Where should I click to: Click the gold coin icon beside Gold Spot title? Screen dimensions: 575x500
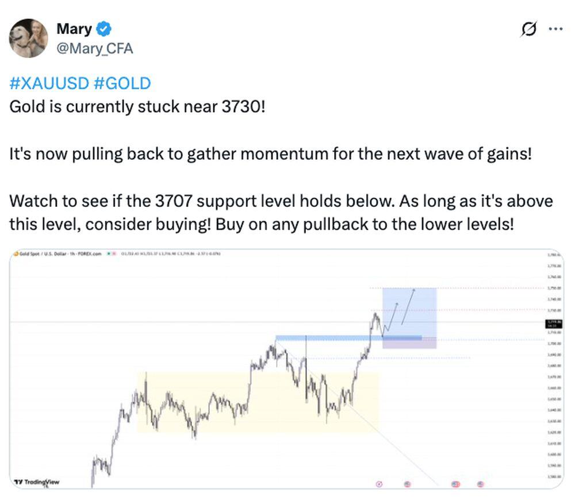(x=16, y=253)
